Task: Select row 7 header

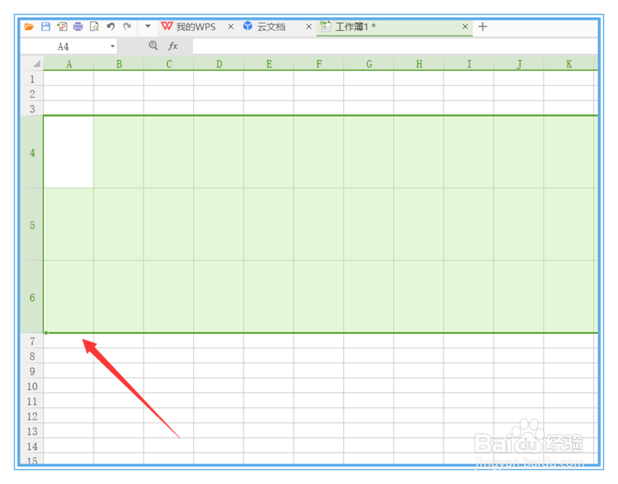Action: (x=32, y=341)
